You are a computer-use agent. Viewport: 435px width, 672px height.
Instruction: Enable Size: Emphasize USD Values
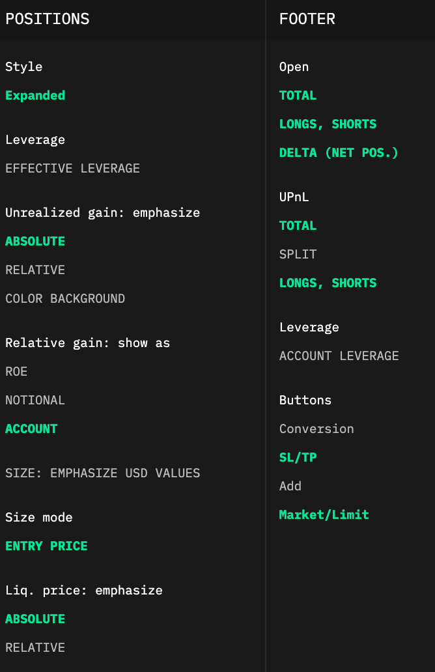click(x=102, y=473)
